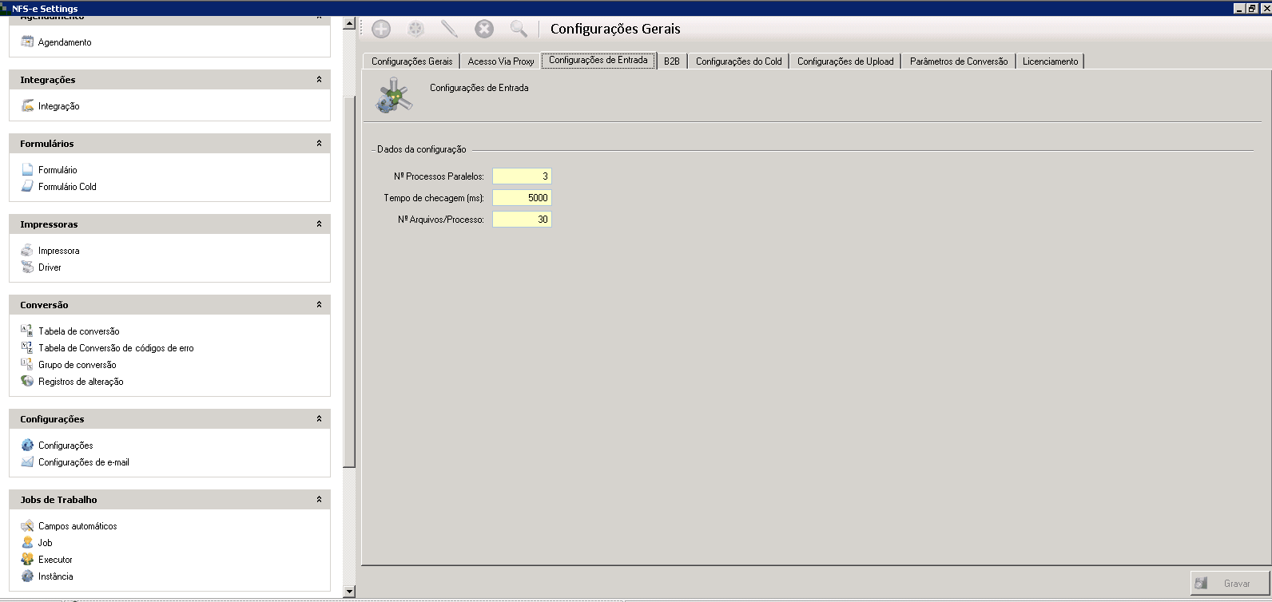Open the Impressora entry

pos(59,251)
